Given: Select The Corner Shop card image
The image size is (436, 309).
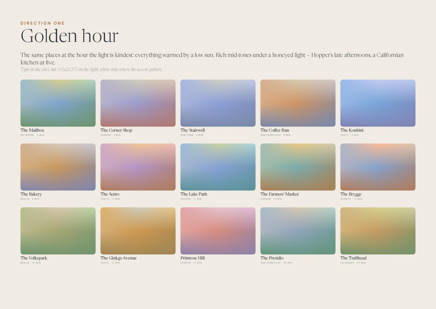Looking at the screenshot, I should [138, 103].
